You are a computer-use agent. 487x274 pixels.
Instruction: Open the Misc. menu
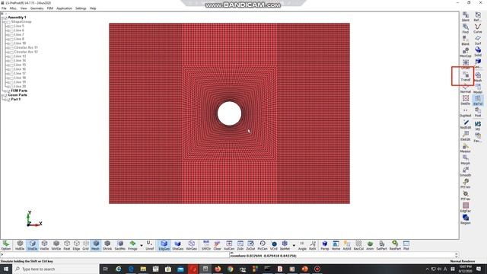(14, 8)
